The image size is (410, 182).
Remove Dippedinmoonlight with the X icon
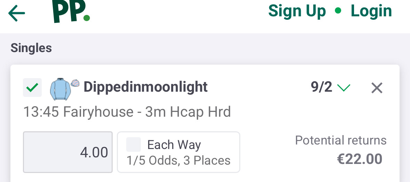point(377,88)
